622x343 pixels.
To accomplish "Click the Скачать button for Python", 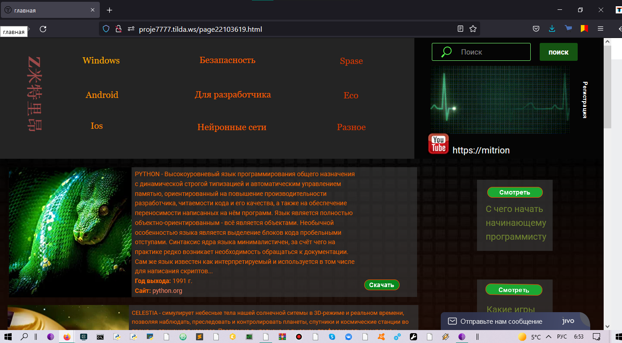I will click(382, 285).
